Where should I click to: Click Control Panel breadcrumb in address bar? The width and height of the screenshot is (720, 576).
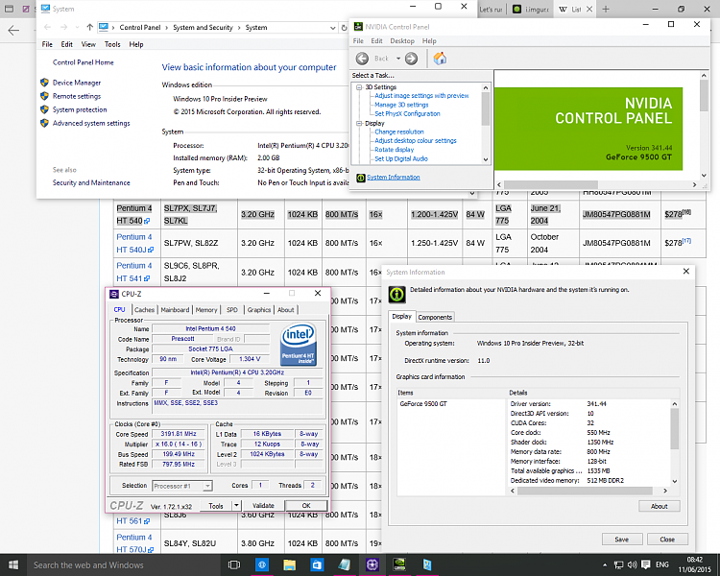coord(140,28)
